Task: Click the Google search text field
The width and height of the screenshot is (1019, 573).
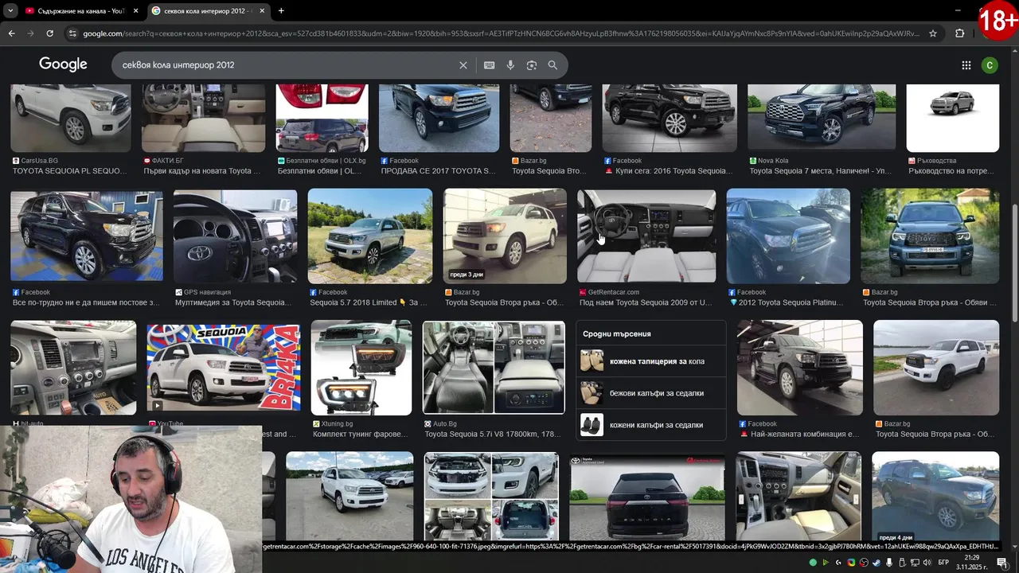Action: click(x=287, y=65)
